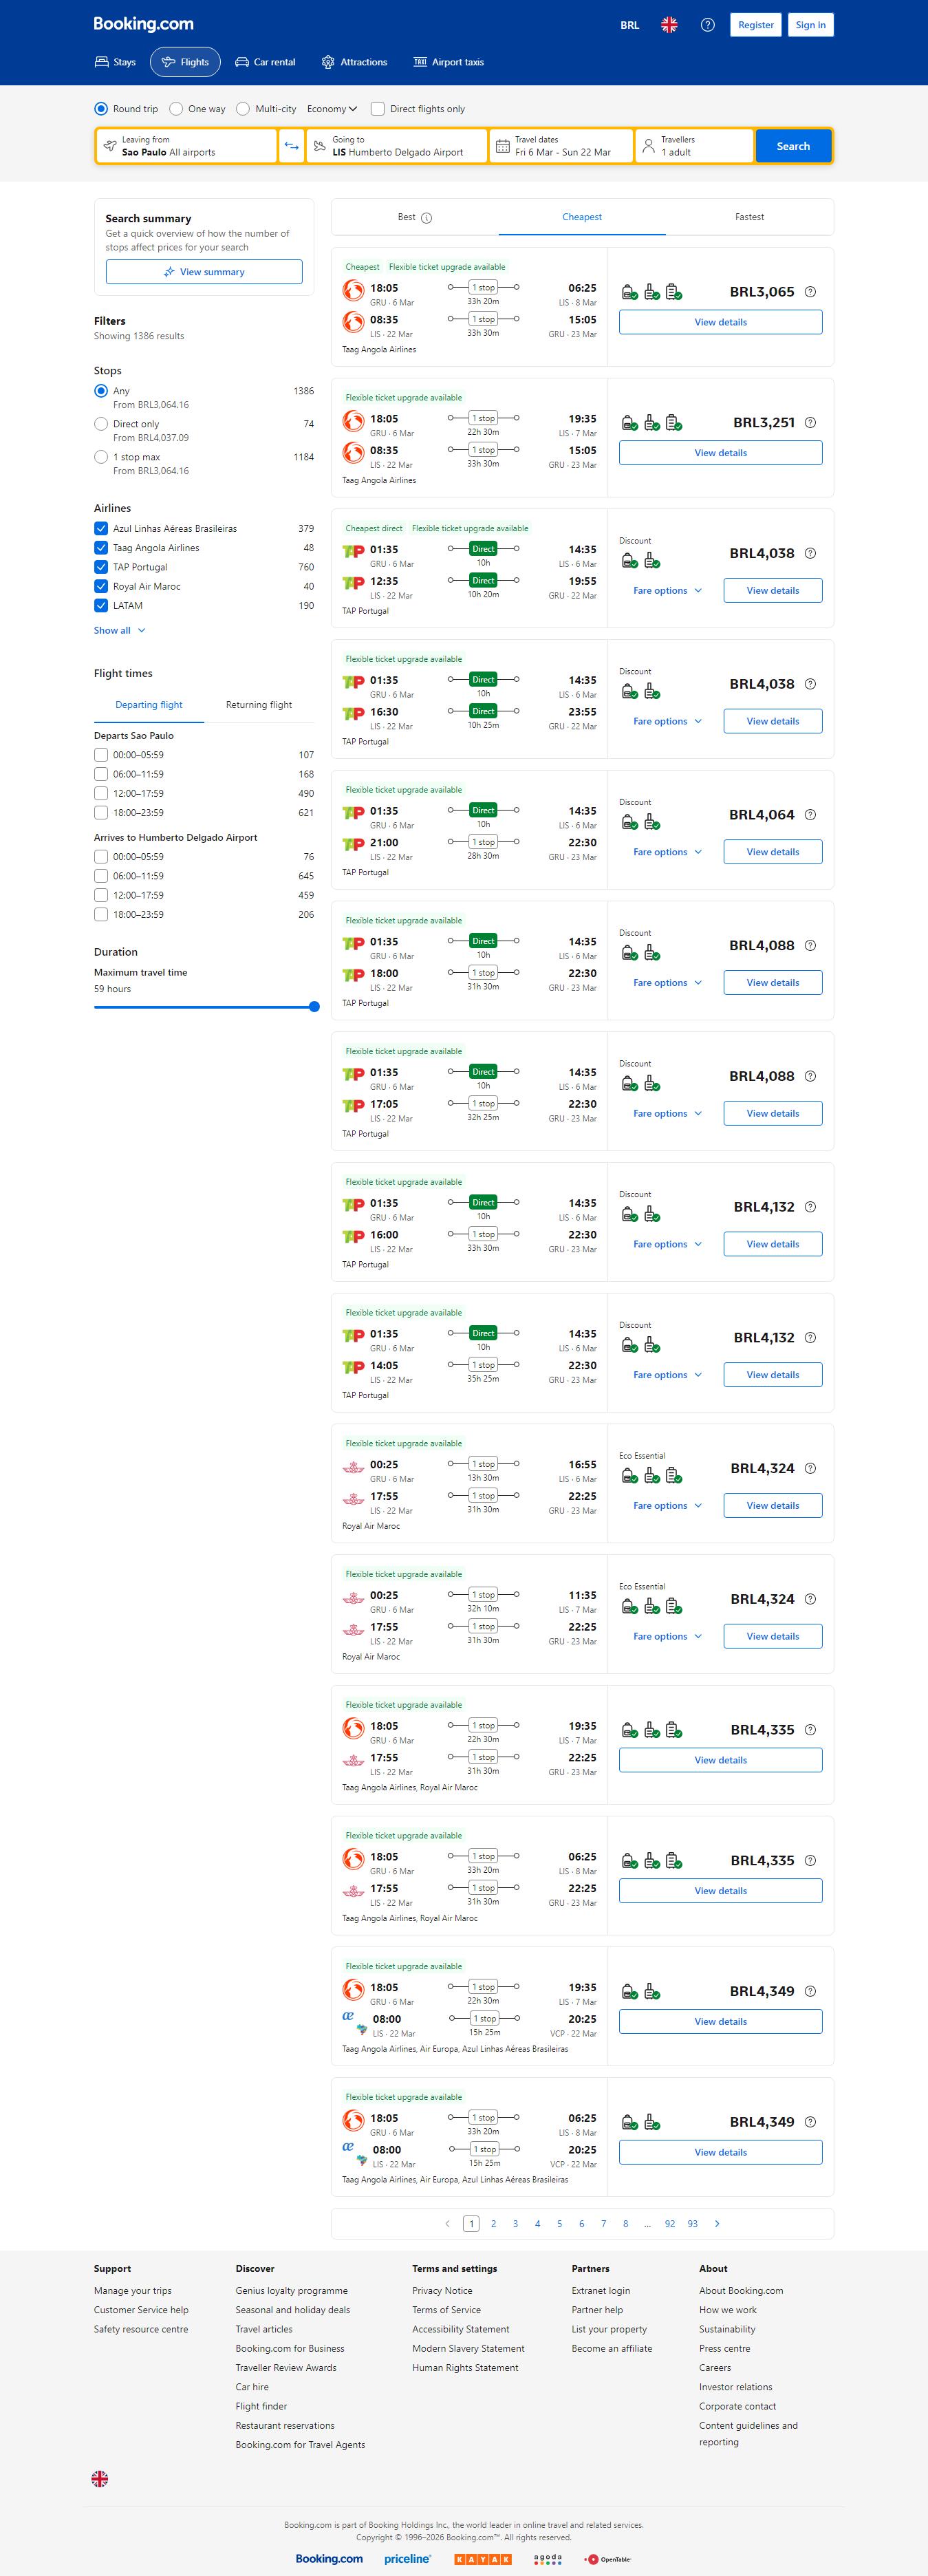The image size is (928, 2576).
Task: Click the Going to destination field
Action: pyautogui.click(x=397, y=146)
